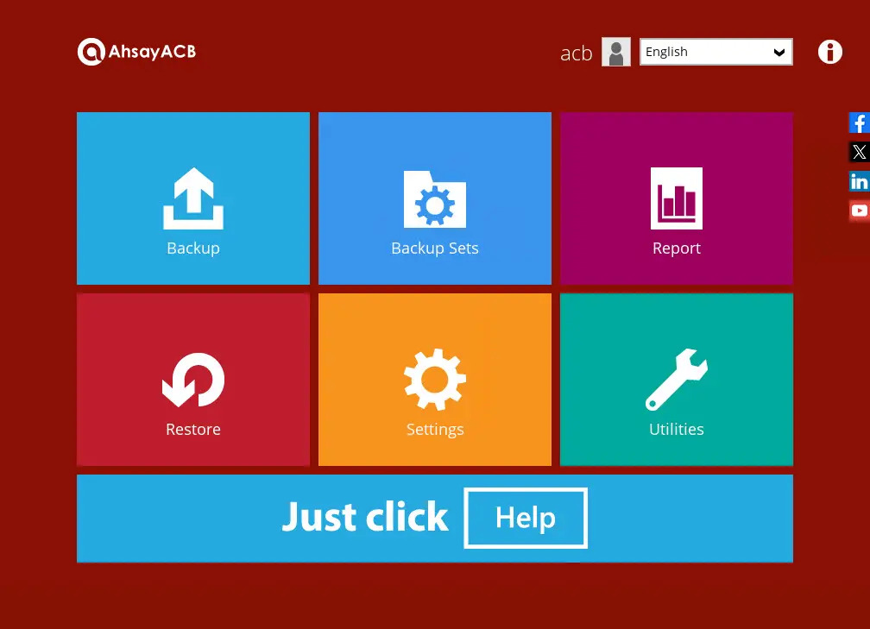Screen dimensions: 870x629
Task: Open the Settings cog icon
Action: point(435,380)
